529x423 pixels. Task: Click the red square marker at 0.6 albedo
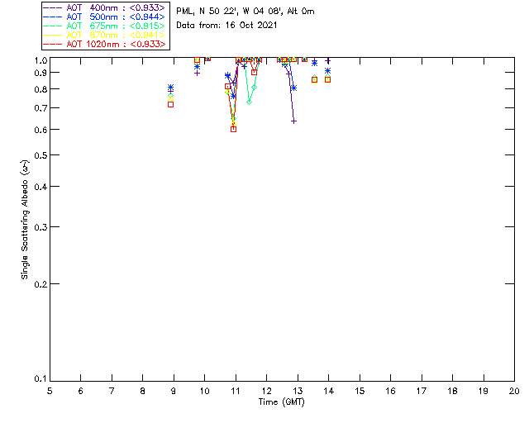[233, 129]
